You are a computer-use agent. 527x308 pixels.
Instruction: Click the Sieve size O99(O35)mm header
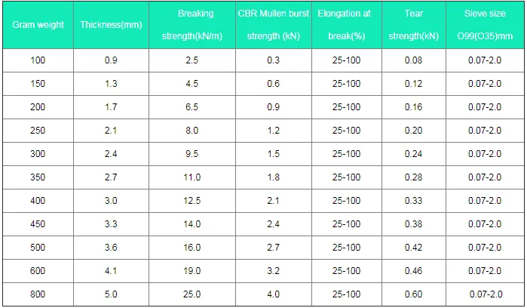tap(485, 25)
